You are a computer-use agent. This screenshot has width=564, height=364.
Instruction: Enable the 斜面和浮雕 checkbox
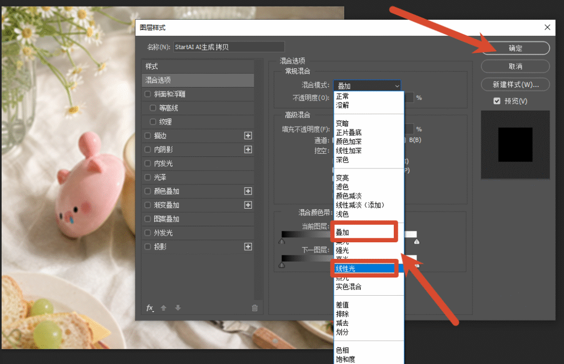tap(148, 94)
